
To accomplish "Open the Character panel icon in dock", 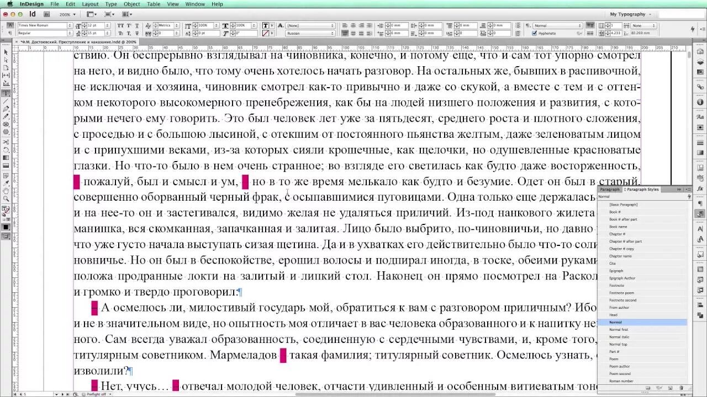I will 700,228.
